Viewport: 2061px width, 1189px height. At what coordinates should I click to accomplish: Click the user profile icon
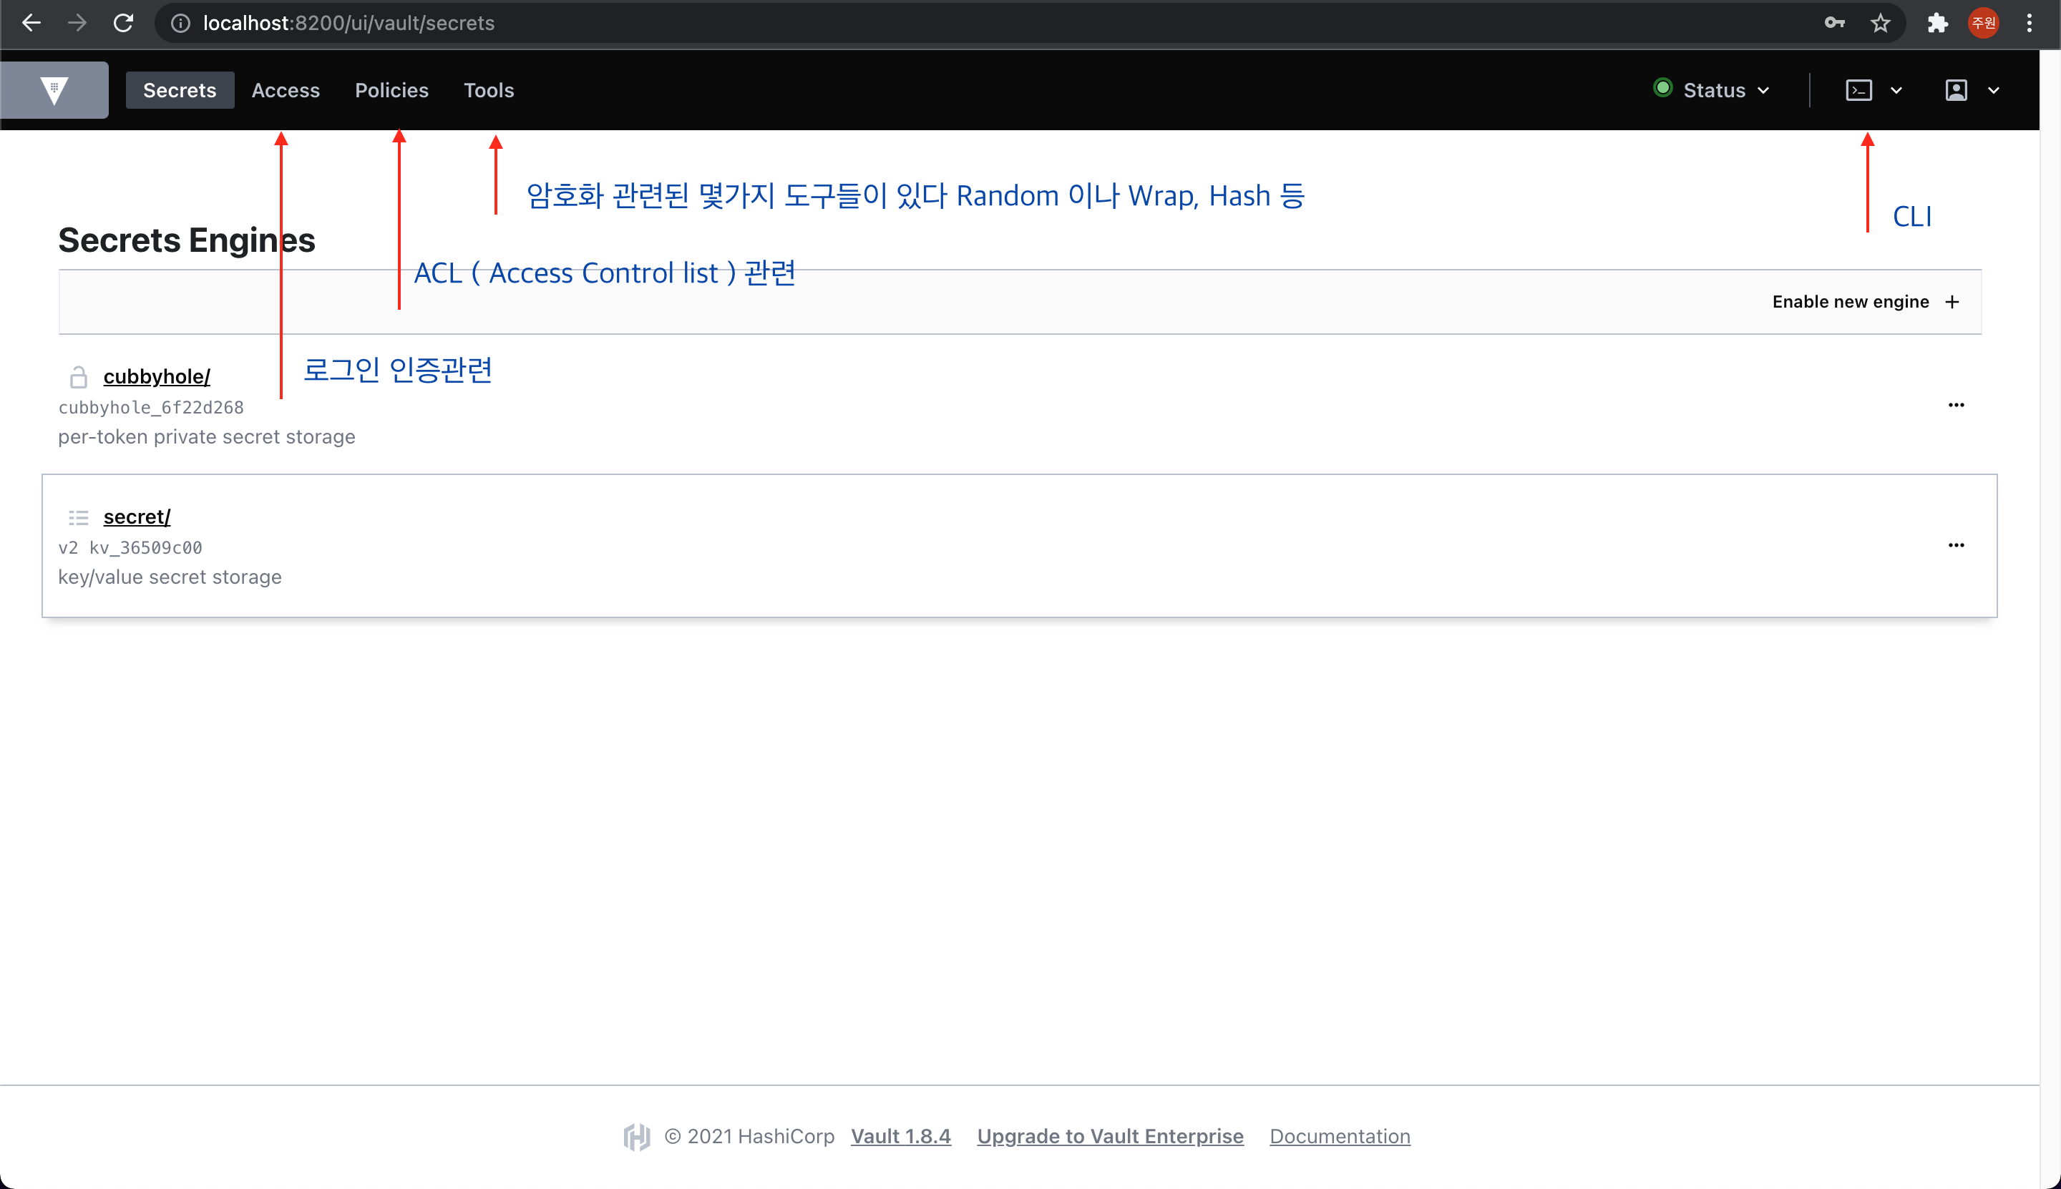(1956, 90)
